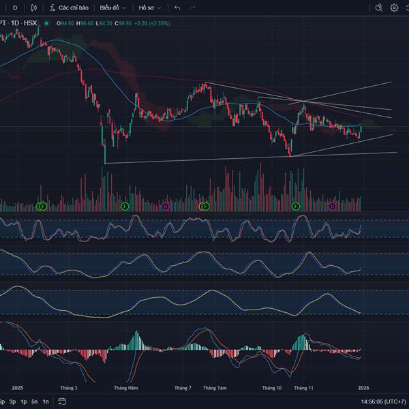The height and width of the screenshot is (409, 409).
Task: Click the green event marker near November
Action: [x=296, y=207]
